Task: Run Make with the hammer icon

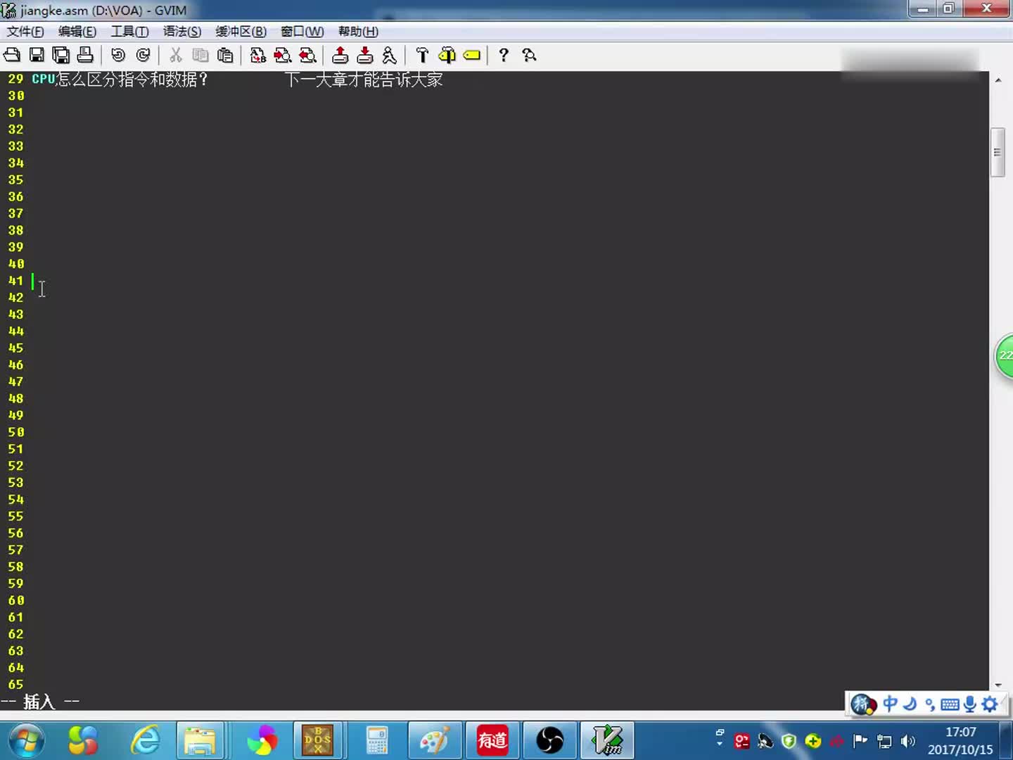Action: [x=422, y=55]
